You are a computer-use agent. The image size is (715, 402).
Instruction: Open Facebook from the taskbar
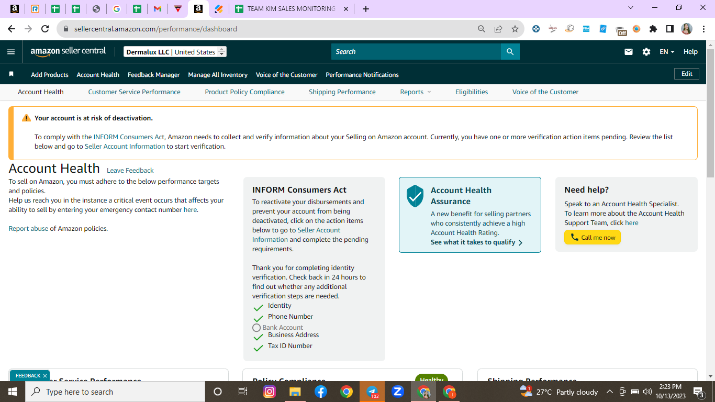[x=321, y=392]
